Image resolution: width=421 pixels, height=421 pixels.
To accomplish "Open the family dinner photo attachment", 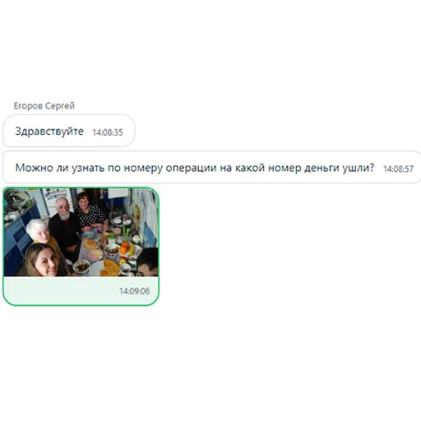I will point(81,232).
